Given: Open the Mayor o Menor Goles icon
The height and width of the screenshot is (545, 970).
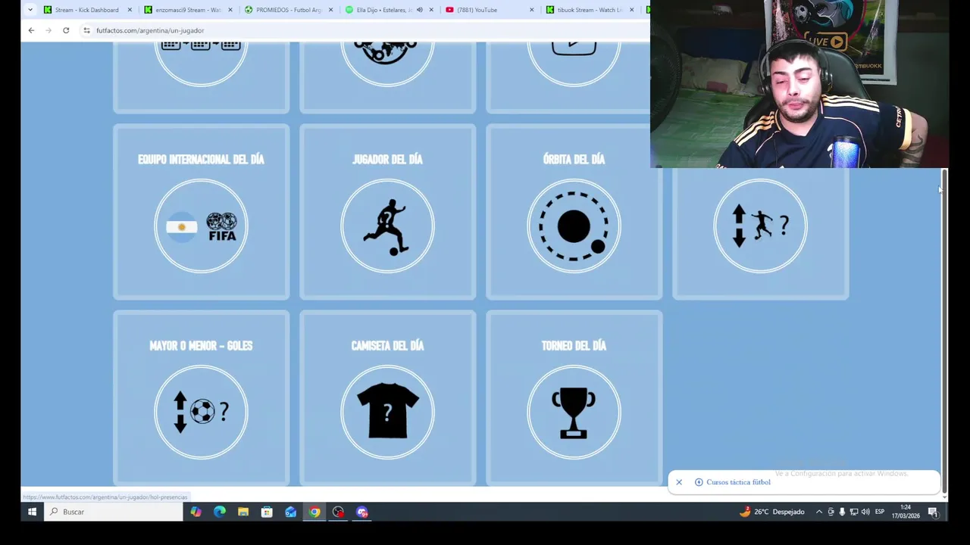Looking at the screenshot, I should coord(201,412).
